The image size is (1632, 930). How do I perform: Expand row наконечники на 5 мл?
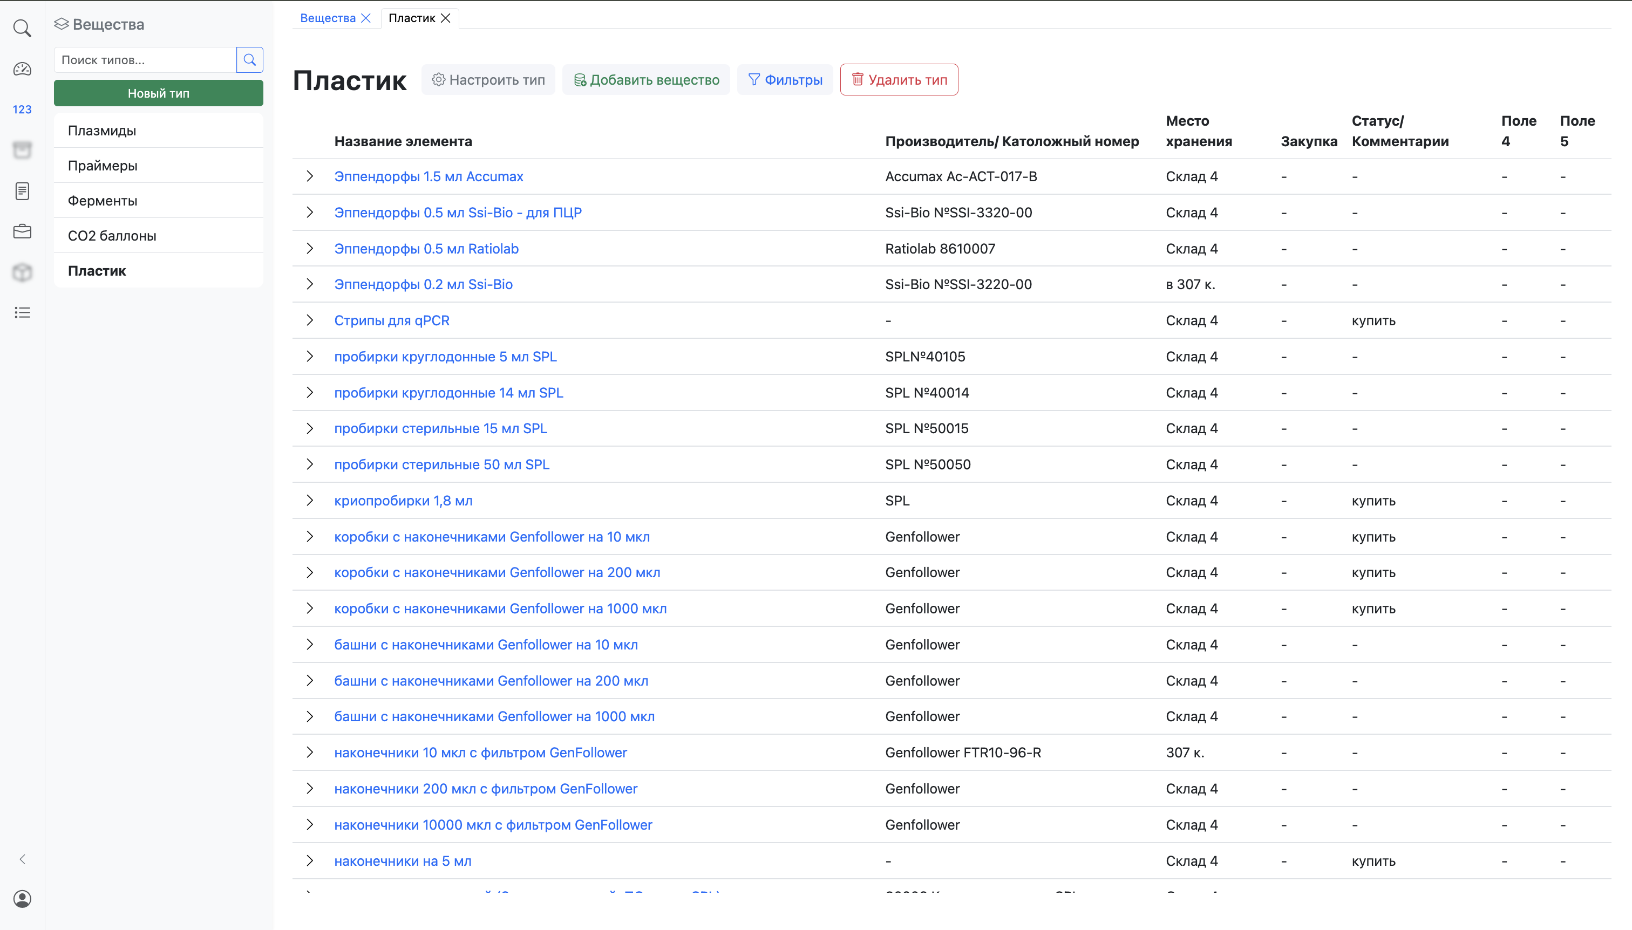point(310,860)
